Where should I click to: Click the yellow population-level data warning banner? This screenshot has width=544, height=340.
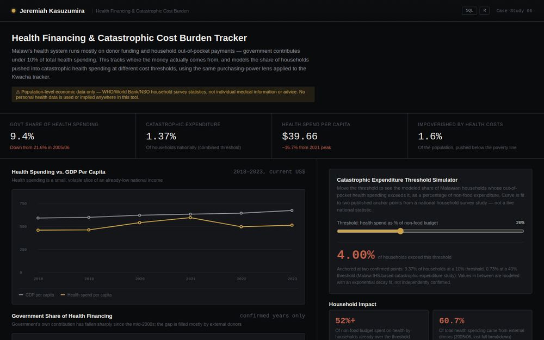click(163, 94)
